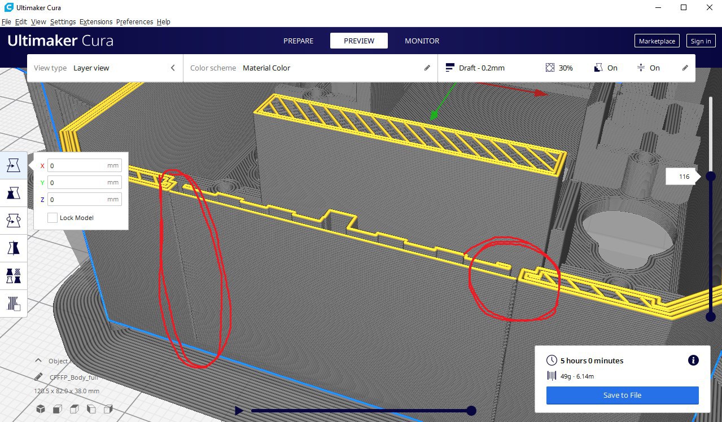Open the Extensions menu
This screenshot has height=422, width=722.
[x=96, y=21]
